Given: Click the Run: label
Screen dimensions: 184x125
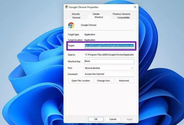Looking at the screenshot, I should tap(70, 68).
